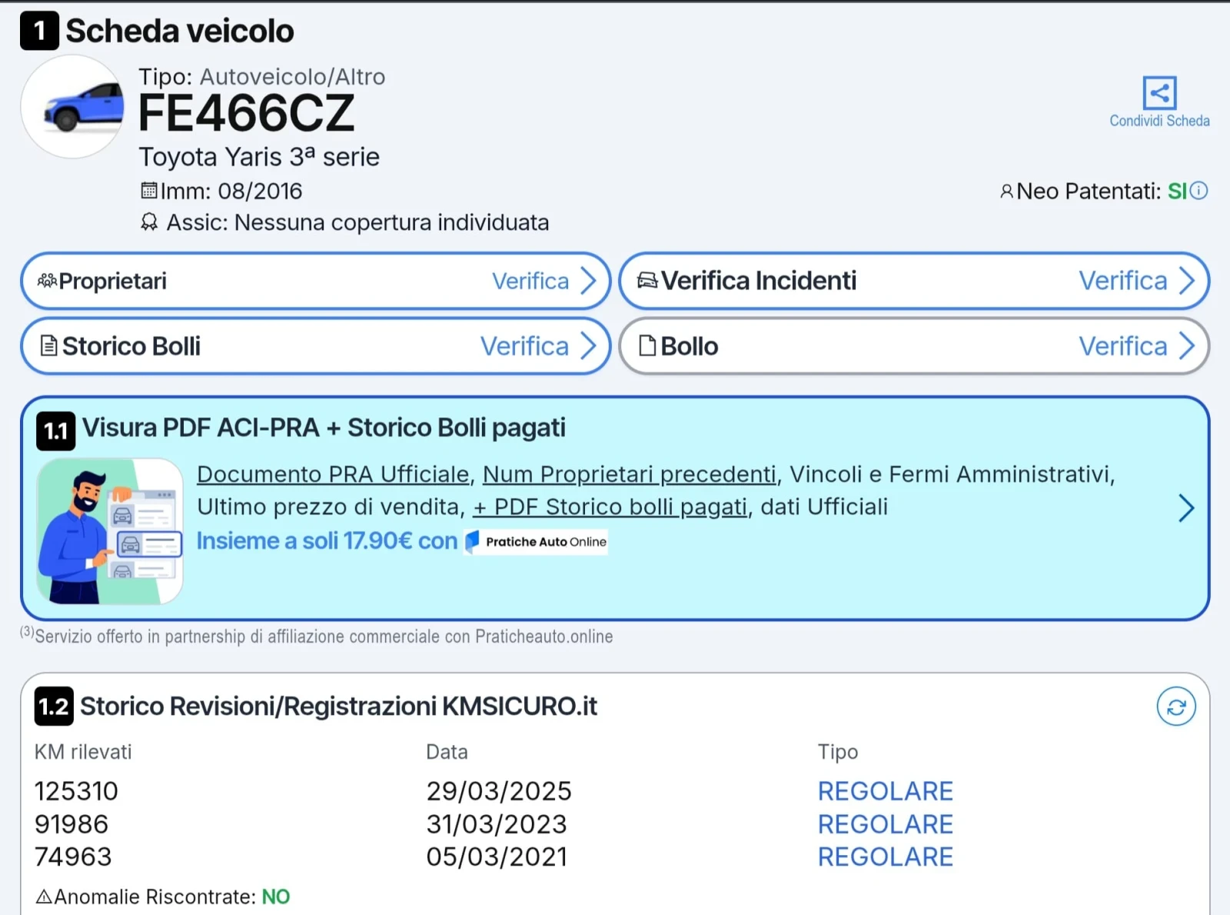Click the date 31/03/2023
Screen dimensions: 1230x915
(497, 824)
